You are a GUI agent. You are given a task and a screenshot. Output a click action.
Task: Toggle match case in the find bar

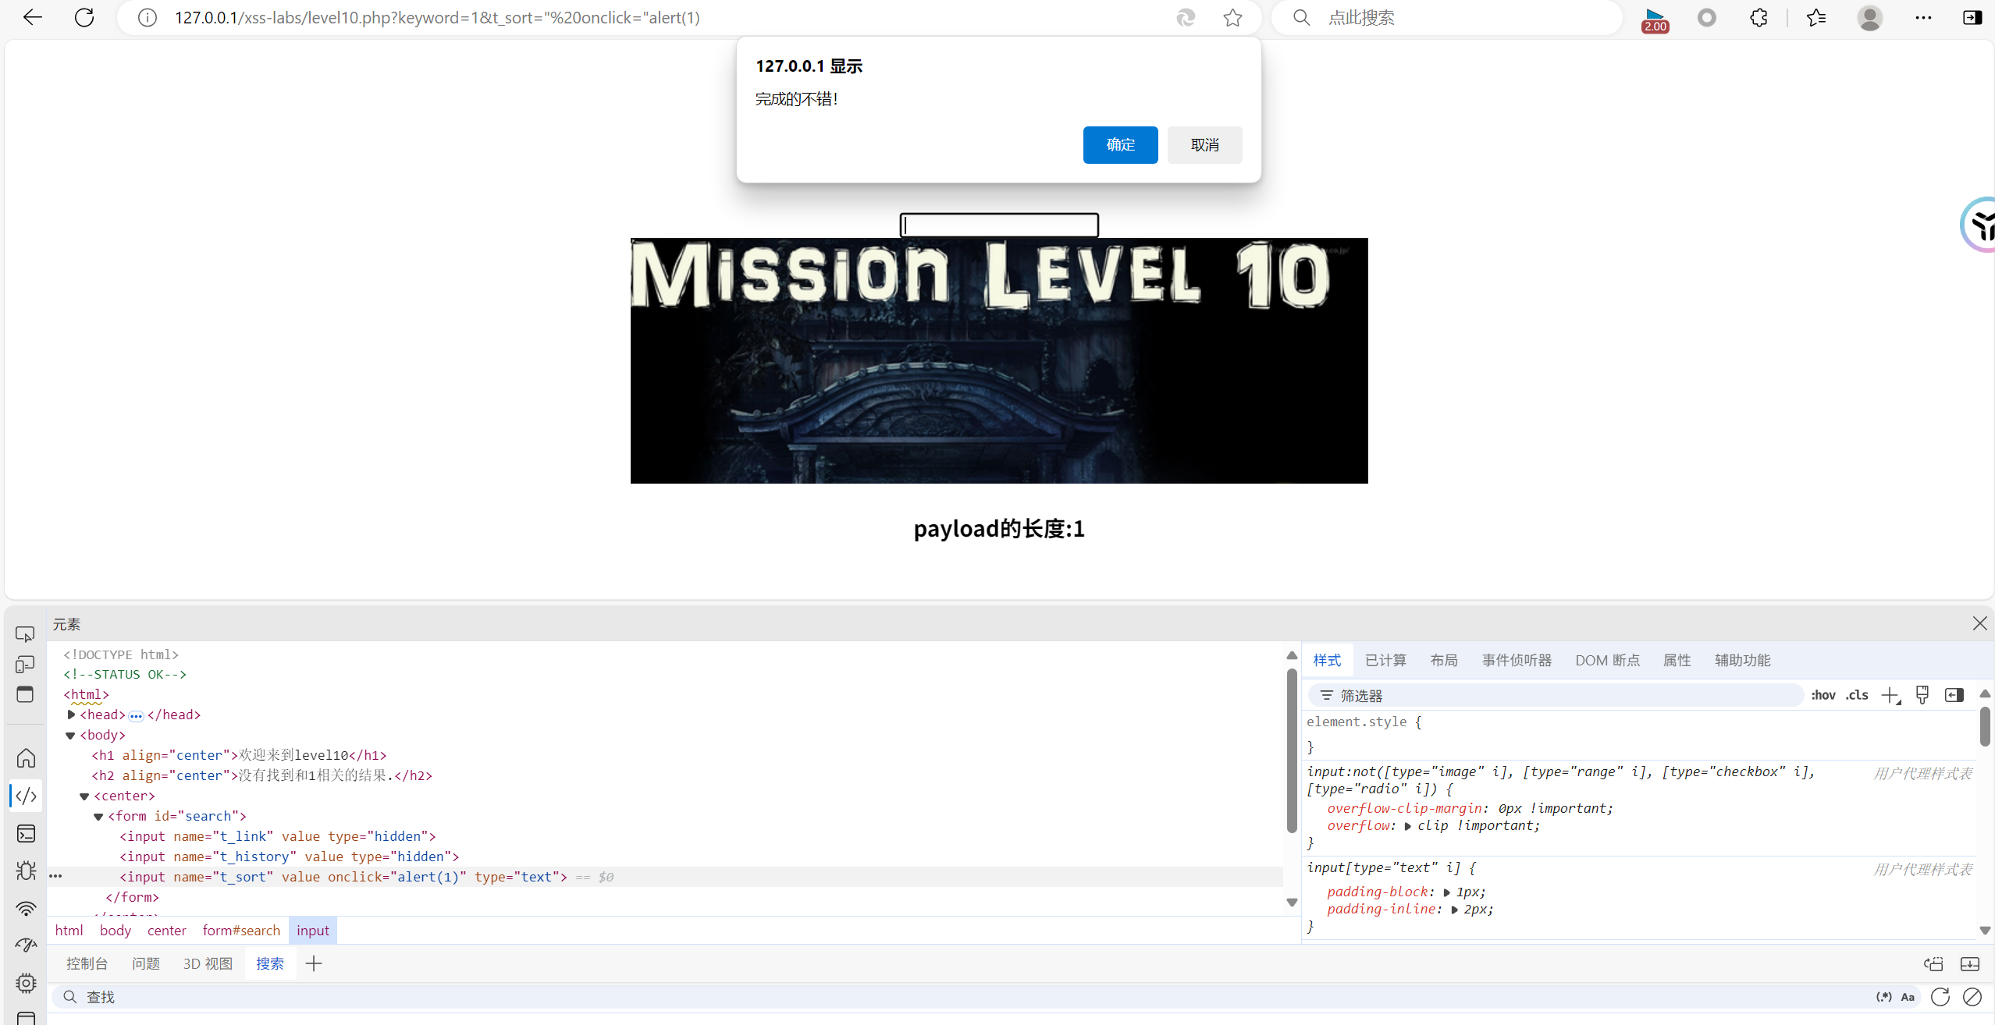(1907, 996)
